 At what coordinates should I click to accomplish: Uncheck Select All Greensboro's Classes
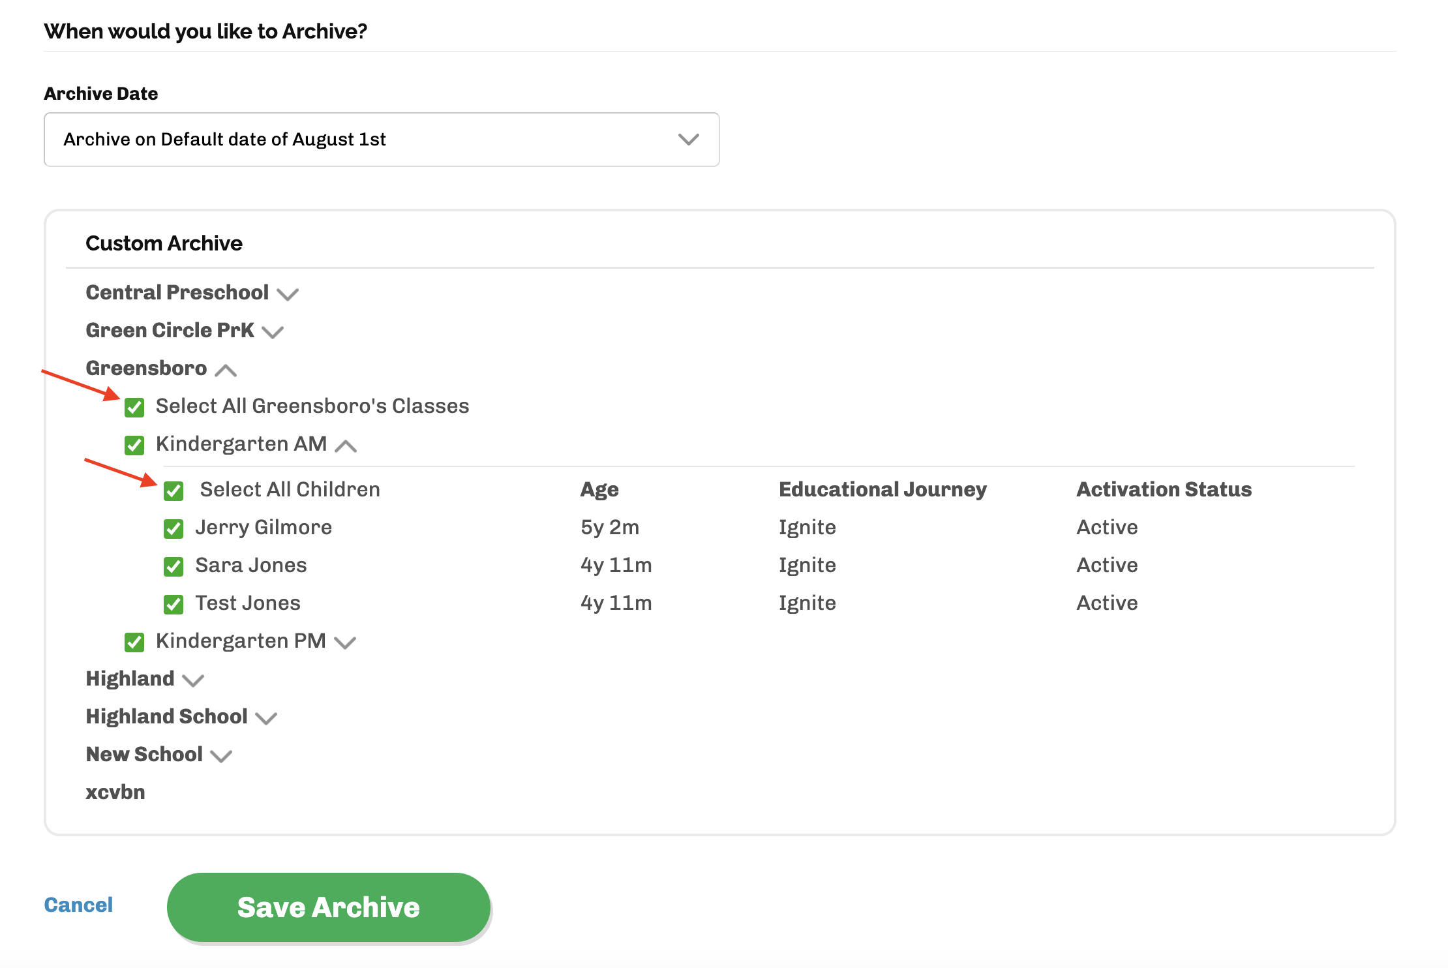tap(134, 407)
